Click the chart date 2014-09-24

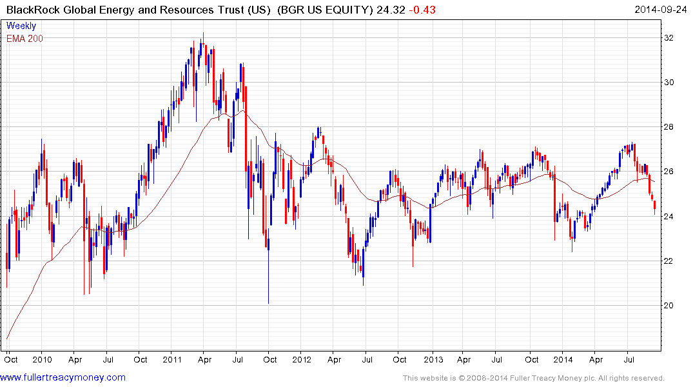(661, 9)
